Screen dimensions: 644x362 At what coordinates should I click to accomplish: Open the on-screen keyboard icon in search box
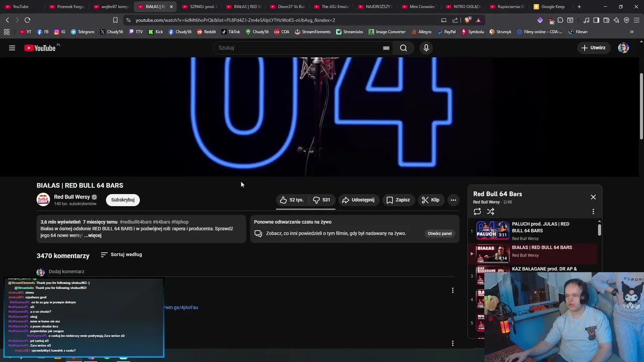point(386,48)
